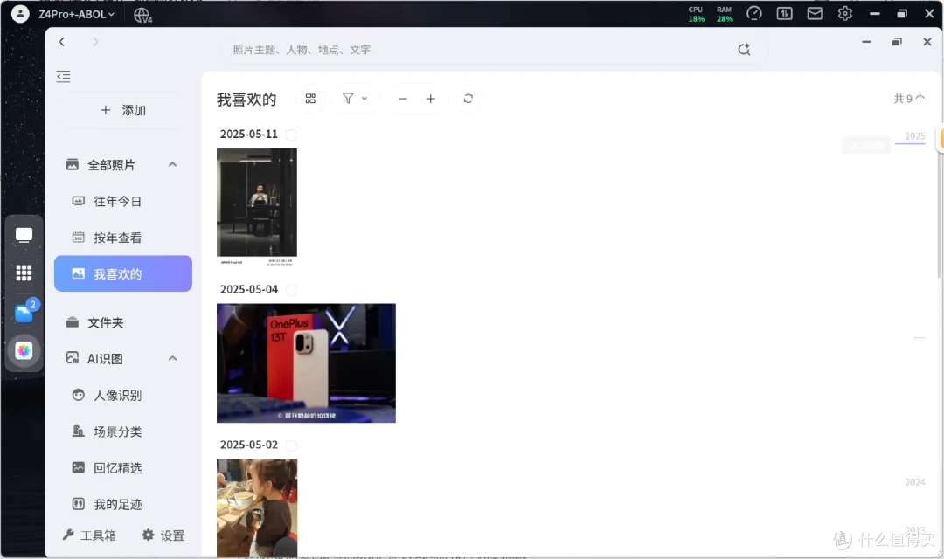
Task: Open 文件夹 in the sidebar
Action: (106, 322)
